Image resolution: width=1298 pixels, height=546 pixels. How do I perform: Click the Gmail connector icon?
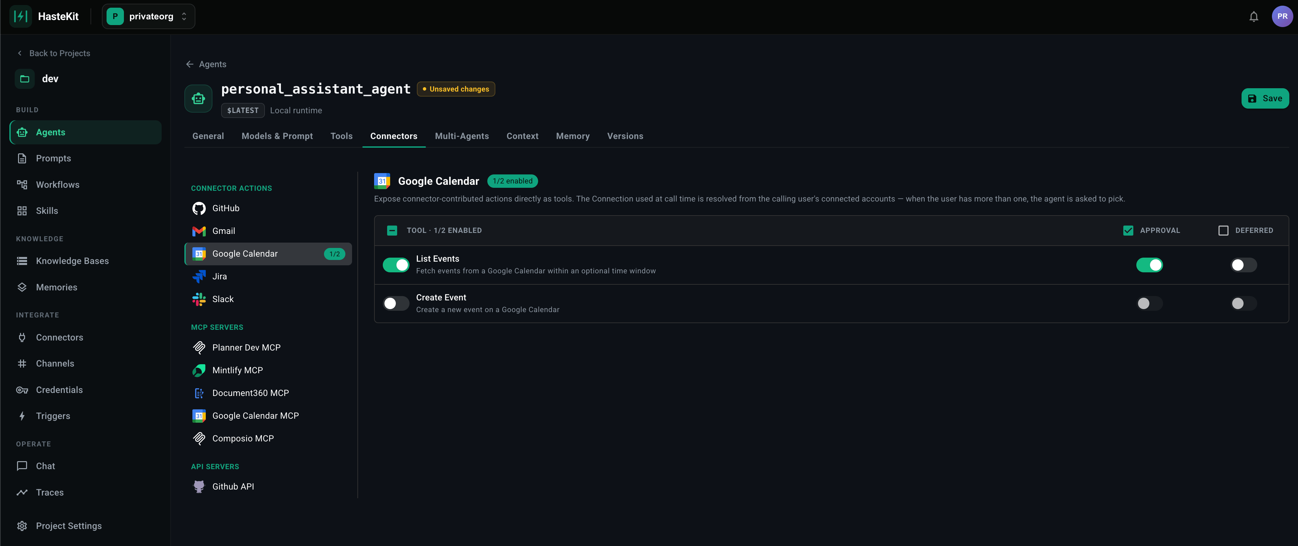(x=198, y=231)
